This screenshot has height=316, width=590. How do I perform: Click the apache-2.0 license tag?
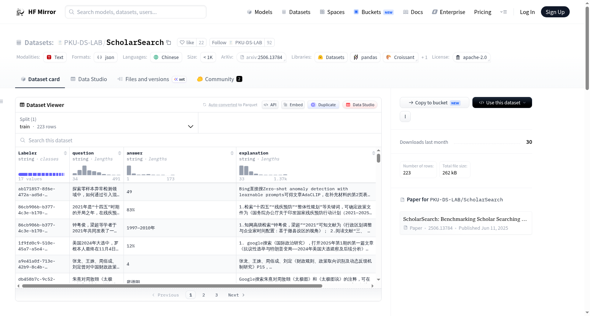point(471,57)
